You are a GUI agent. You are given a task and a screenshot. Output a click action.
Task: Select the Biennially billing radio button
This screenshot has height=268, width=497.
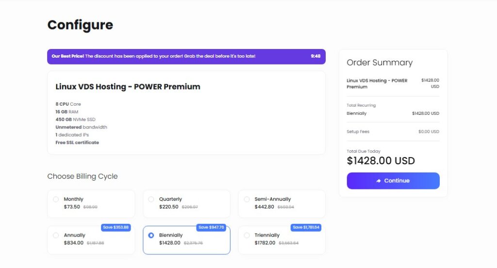(x=151, y=235)
